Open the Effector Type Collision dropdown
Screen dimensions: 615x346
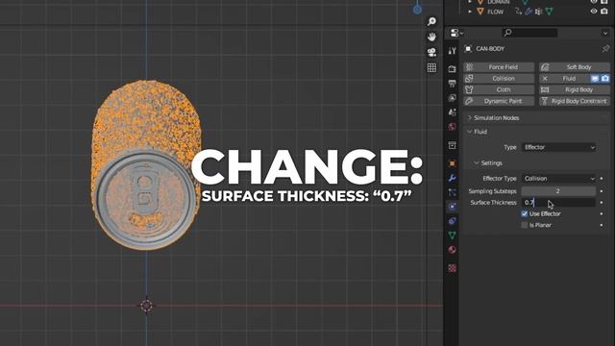pos(559,179)
